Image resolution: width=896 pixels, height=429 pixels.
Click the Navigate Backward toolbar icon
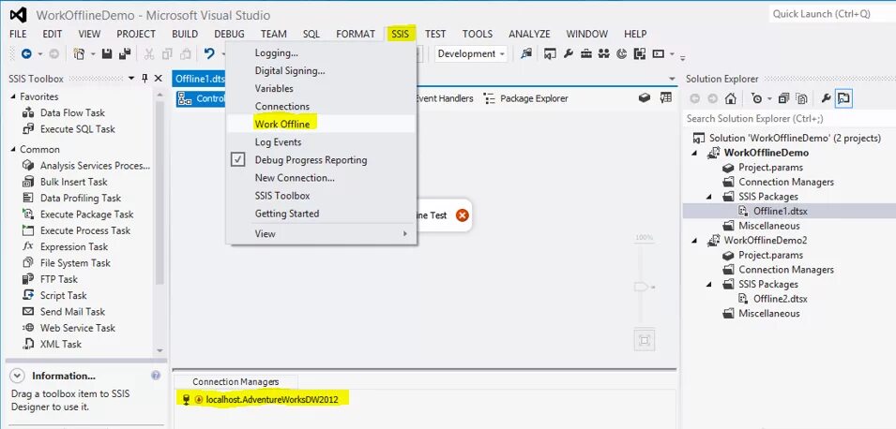pyautogui.click(x=26, y=53)
